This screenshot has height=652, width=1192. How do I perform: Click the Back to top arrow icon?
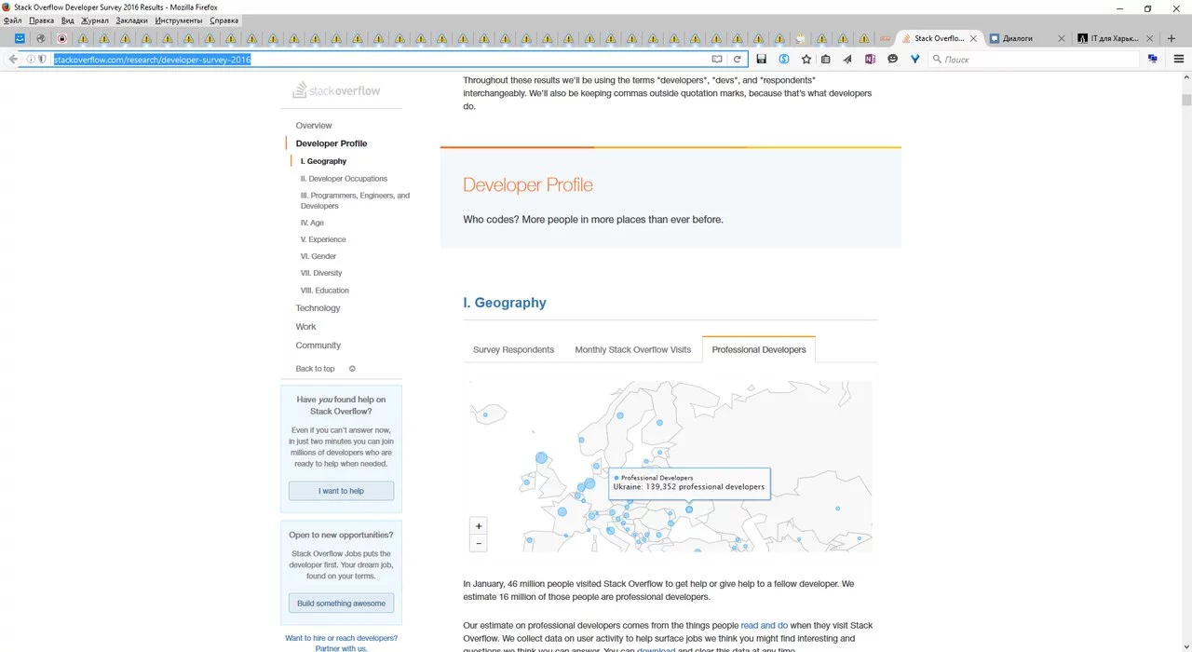[x=352, y=369]
